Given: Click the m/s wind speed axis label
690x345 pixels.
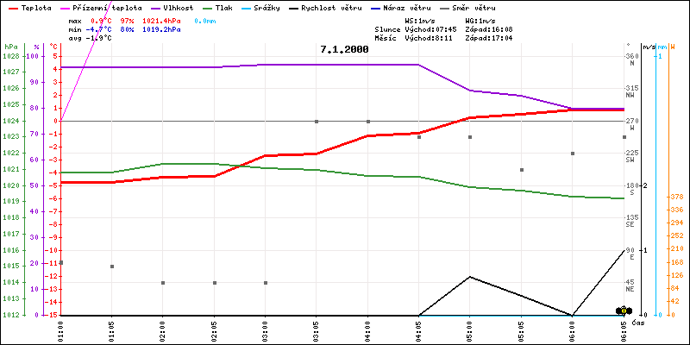Looking at the screenshot, I should (x=649, y=47).
